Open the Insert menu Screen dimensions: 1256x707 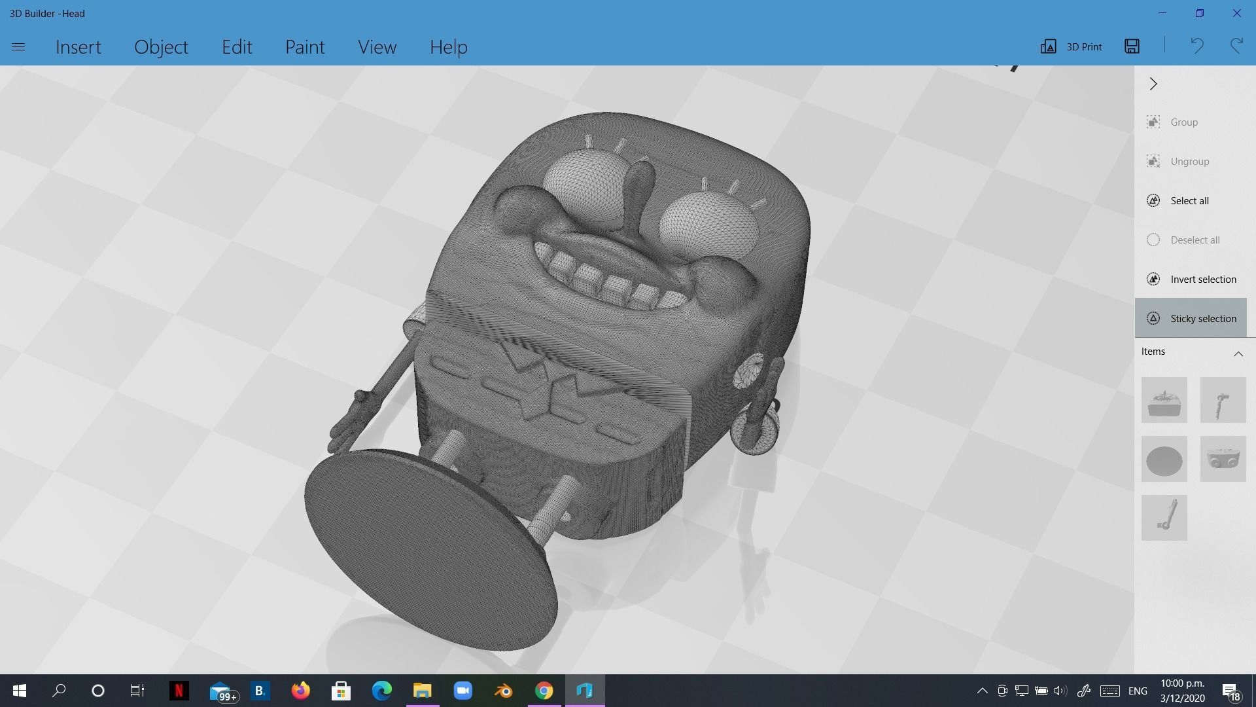point(78,47)
